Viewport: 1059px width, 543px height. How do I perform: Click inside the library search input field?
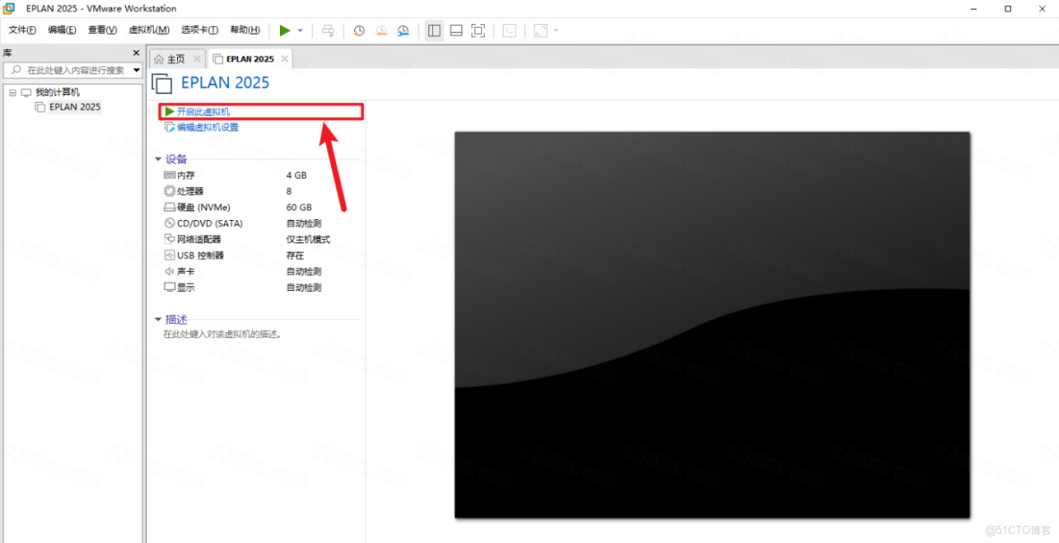click(72, 70)
